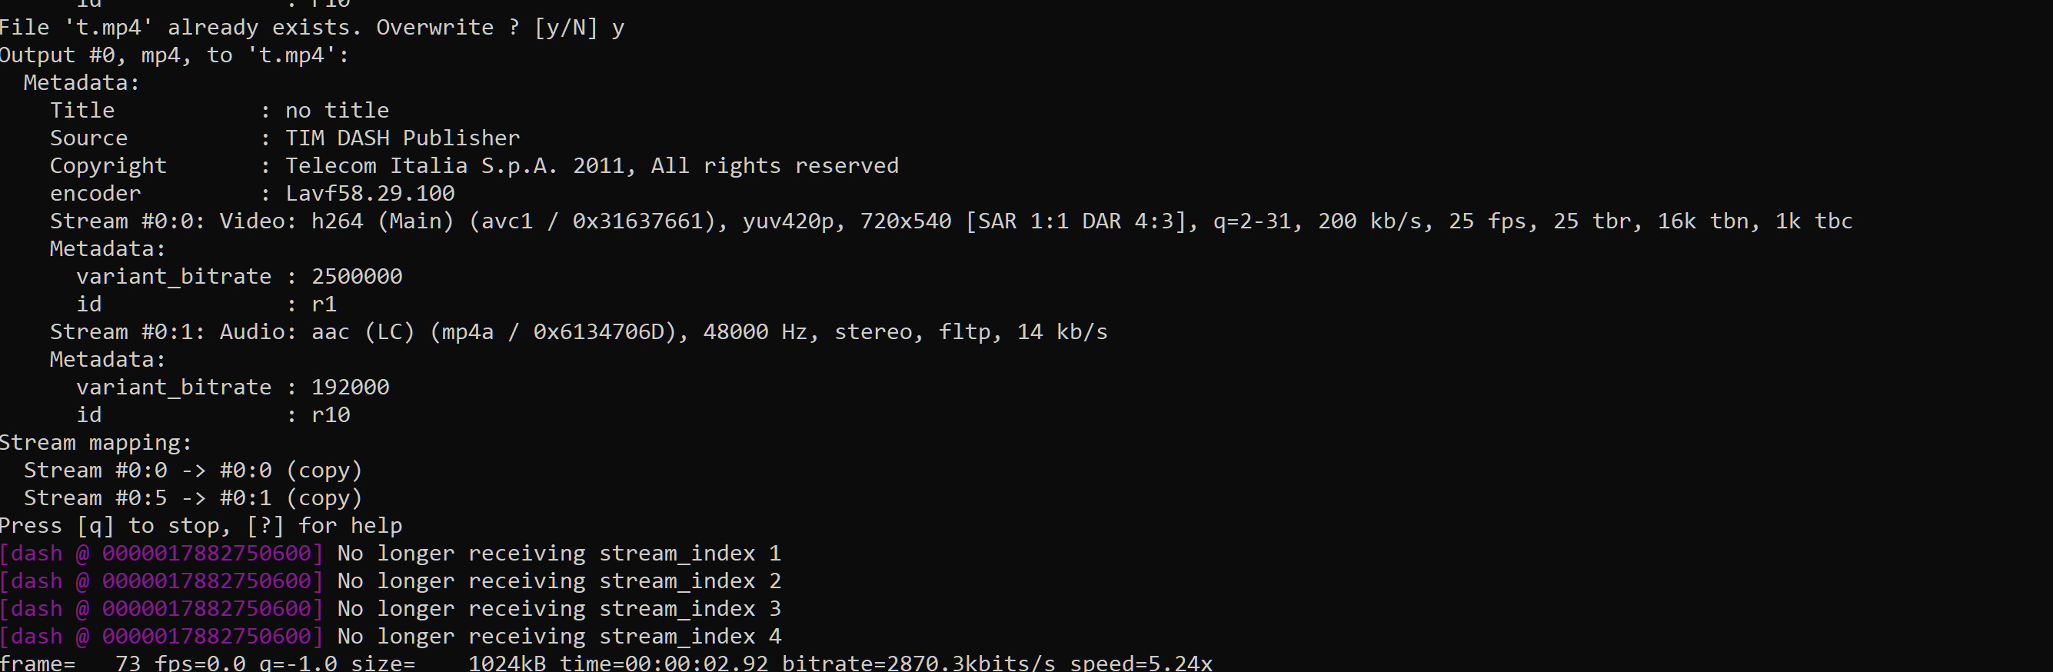The height and width of the screenshot is (672, 2053).
Task: Click the Telecom Italia copyright line
Action: [x=591, y=166]
